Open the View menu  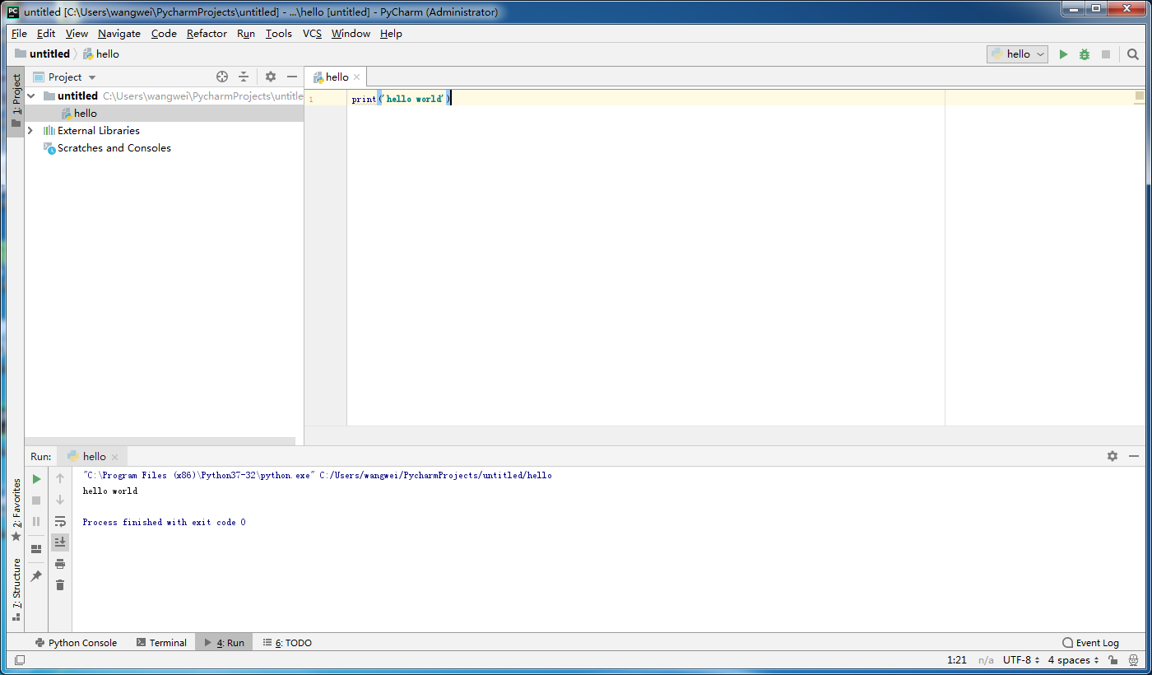[77, 34]
